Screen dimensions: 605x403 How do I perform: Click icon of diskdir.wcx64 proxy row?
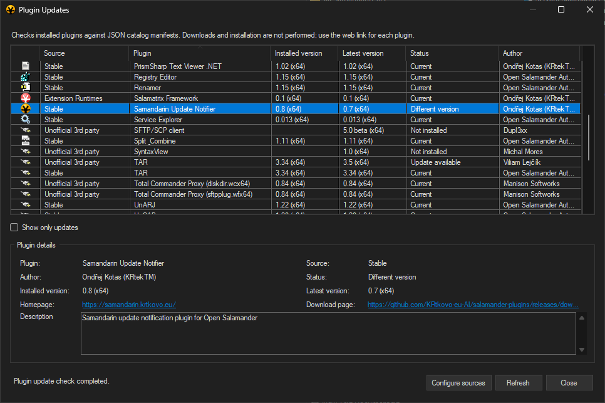26,184
